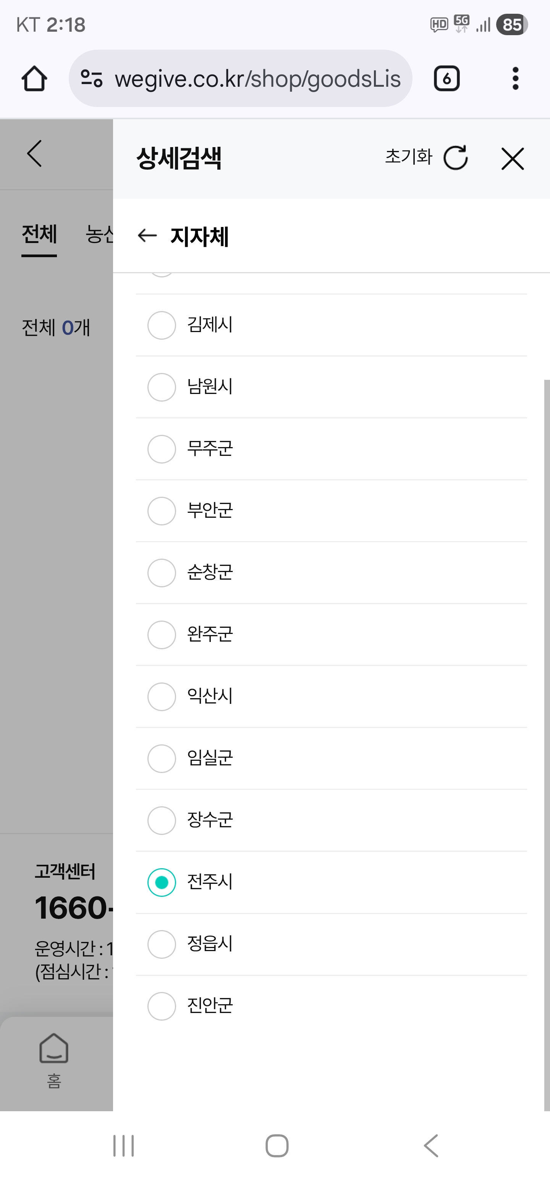The height and width of the screenshot is (1180, 550).
Task: Reset filters with the 초기화 refresh icon
Action: [456, 158]
